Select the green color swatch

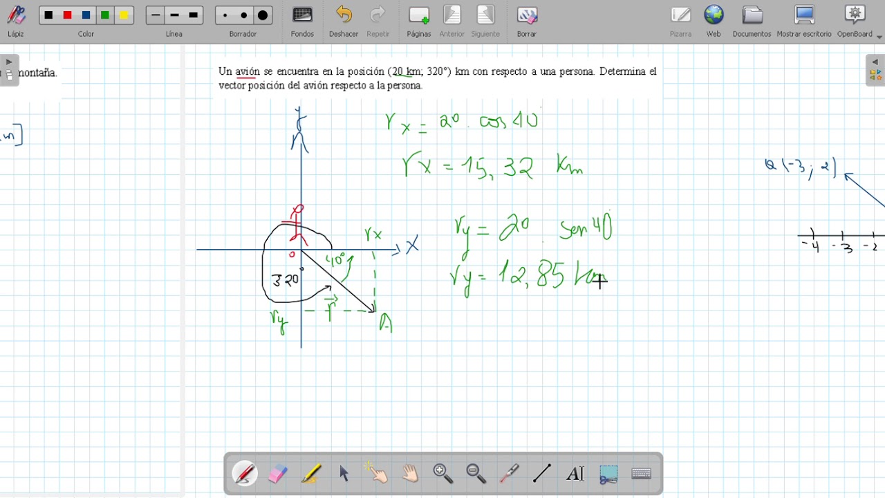pyautogui.click(x=105, y=15)
